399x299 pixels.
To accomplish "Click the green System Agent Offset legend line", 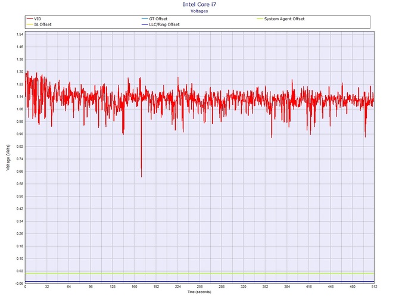I will pyautogui.click(x=260, y=19).
